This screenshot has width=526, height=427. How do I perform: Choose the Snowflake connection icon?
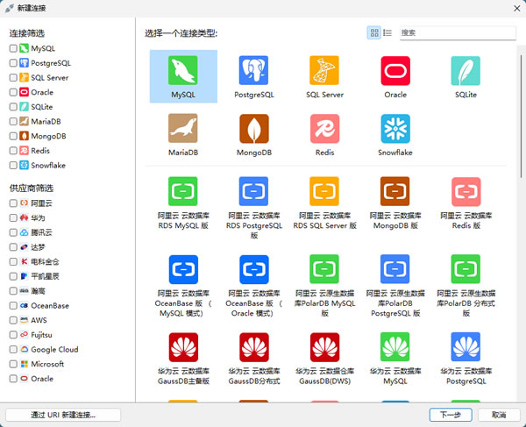tap(395, 128)
